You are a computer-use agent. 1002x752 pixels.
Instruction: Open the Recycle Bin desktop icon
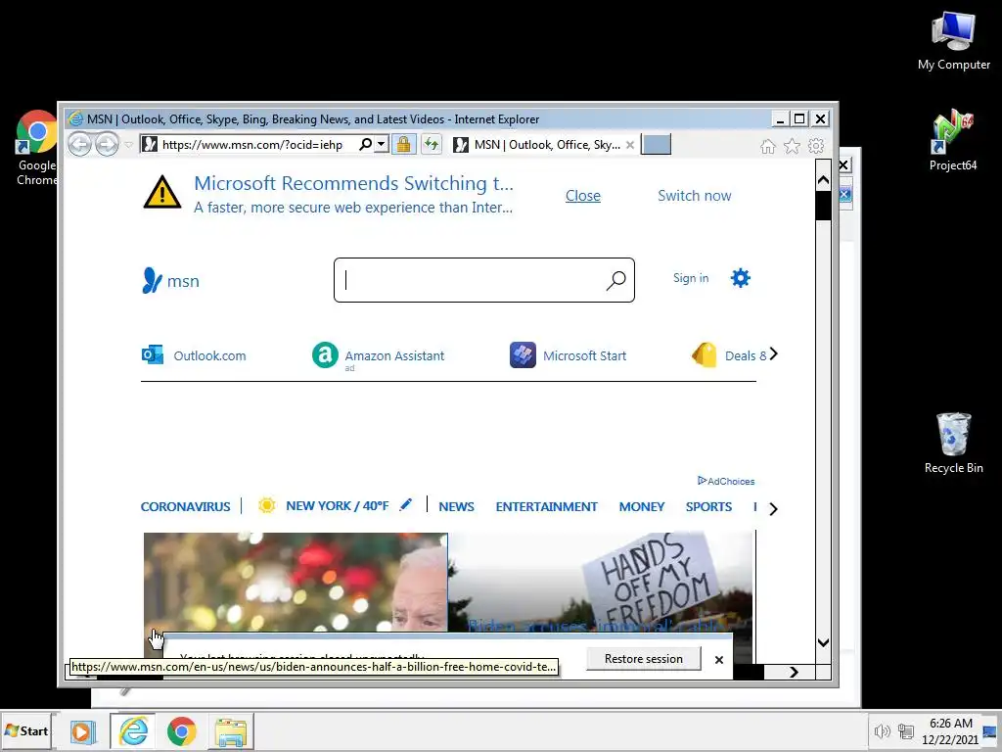tap(953, 444)
